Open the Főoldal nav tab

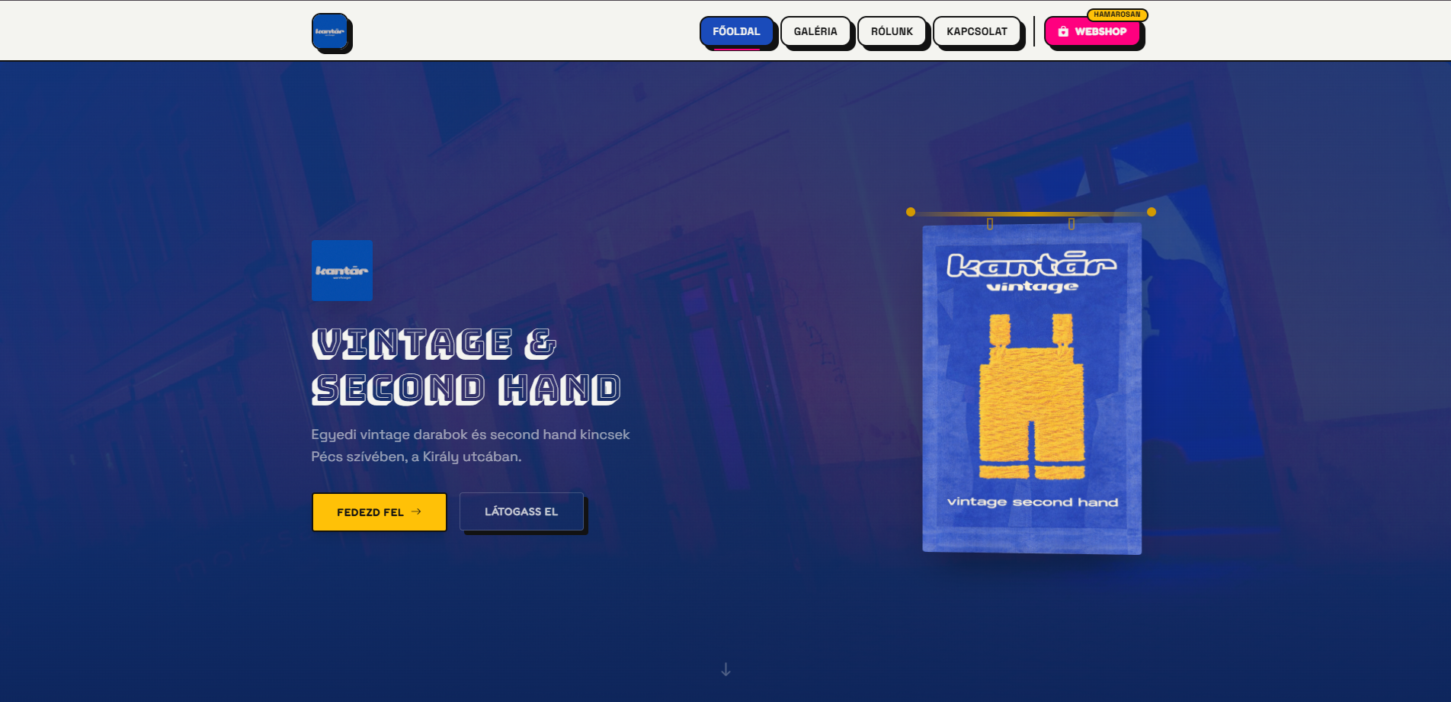pyautogui.click(x=736, y=32)
